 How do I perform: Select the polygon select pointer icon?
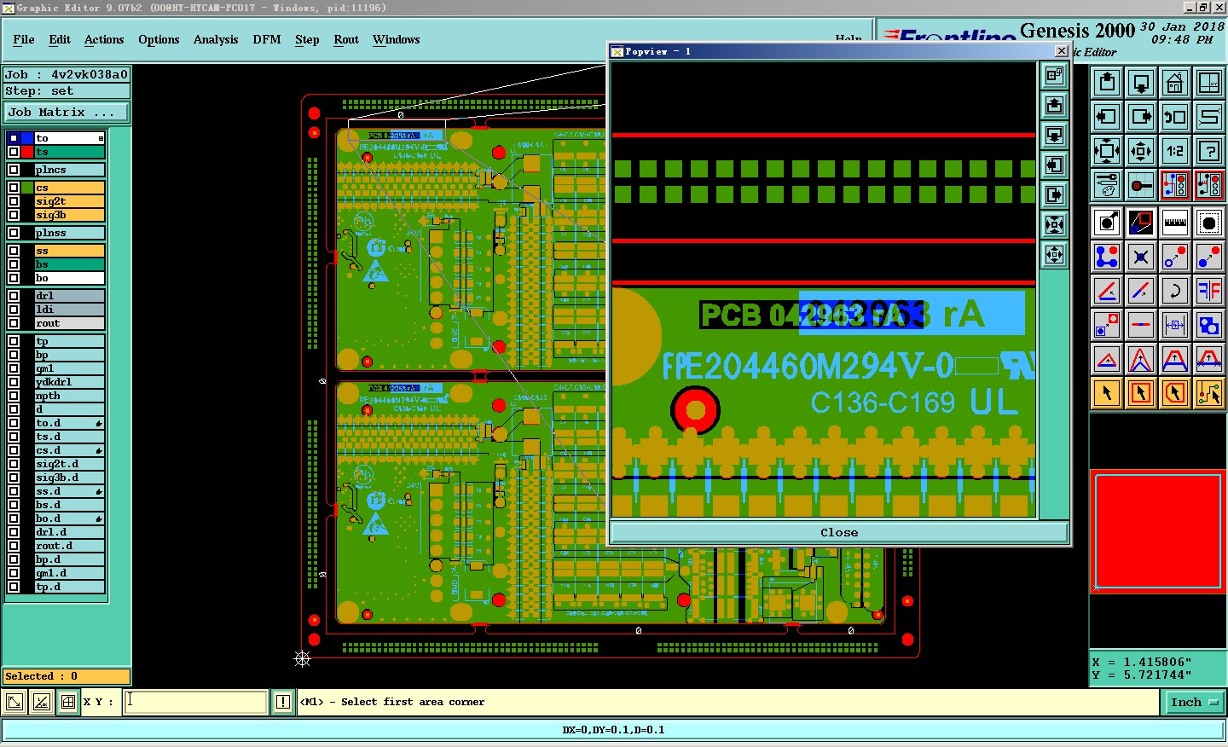1175,393
